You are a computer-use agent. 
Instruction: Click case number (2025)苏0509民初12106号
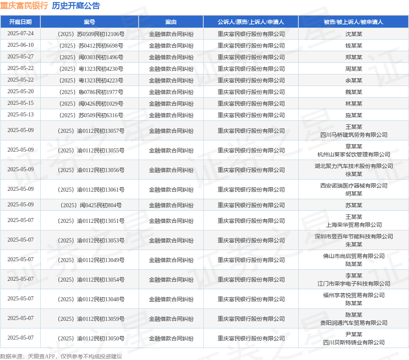click(91, 34)
